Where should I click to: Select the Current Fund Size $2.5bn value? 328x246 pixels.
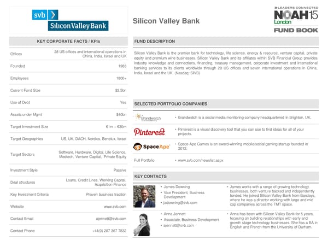121,90
